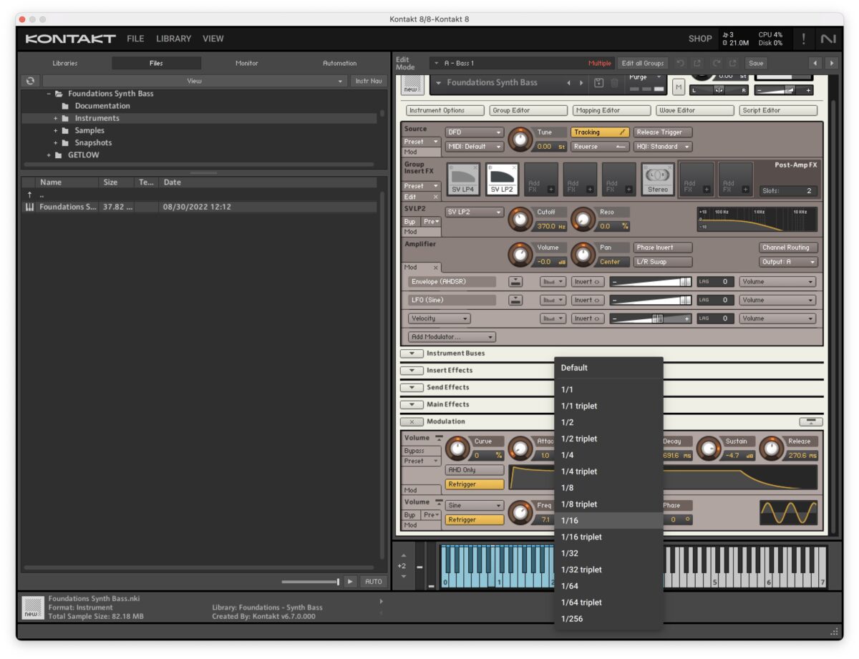
Task: Open the Velocity modulator source dropdown
Action: tap(439, 318)
